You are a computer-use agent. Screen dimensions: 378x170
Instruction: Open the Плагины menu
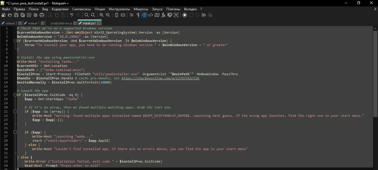[x=173, y=9]
